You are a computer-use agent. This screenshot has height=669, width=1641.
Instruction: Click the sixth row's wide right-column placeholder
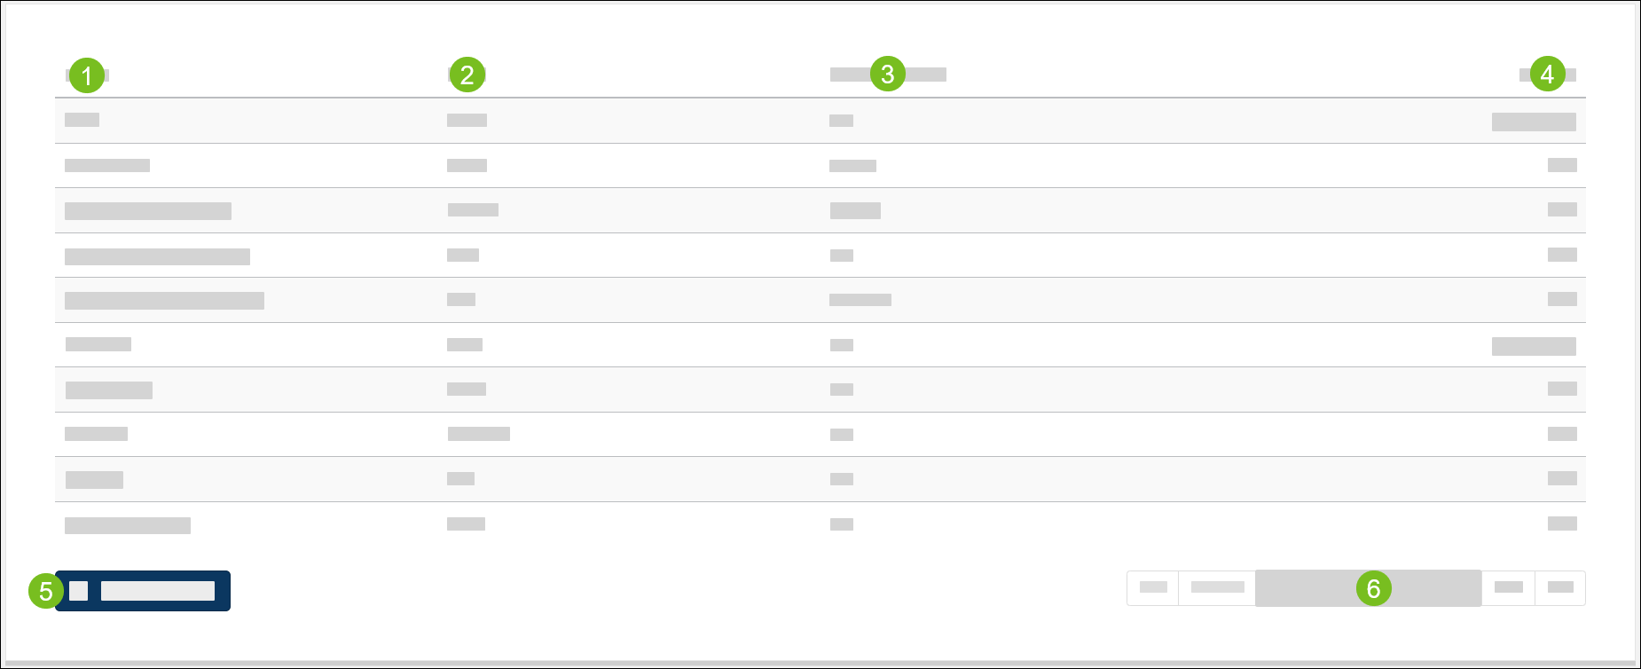point(1534,346)
